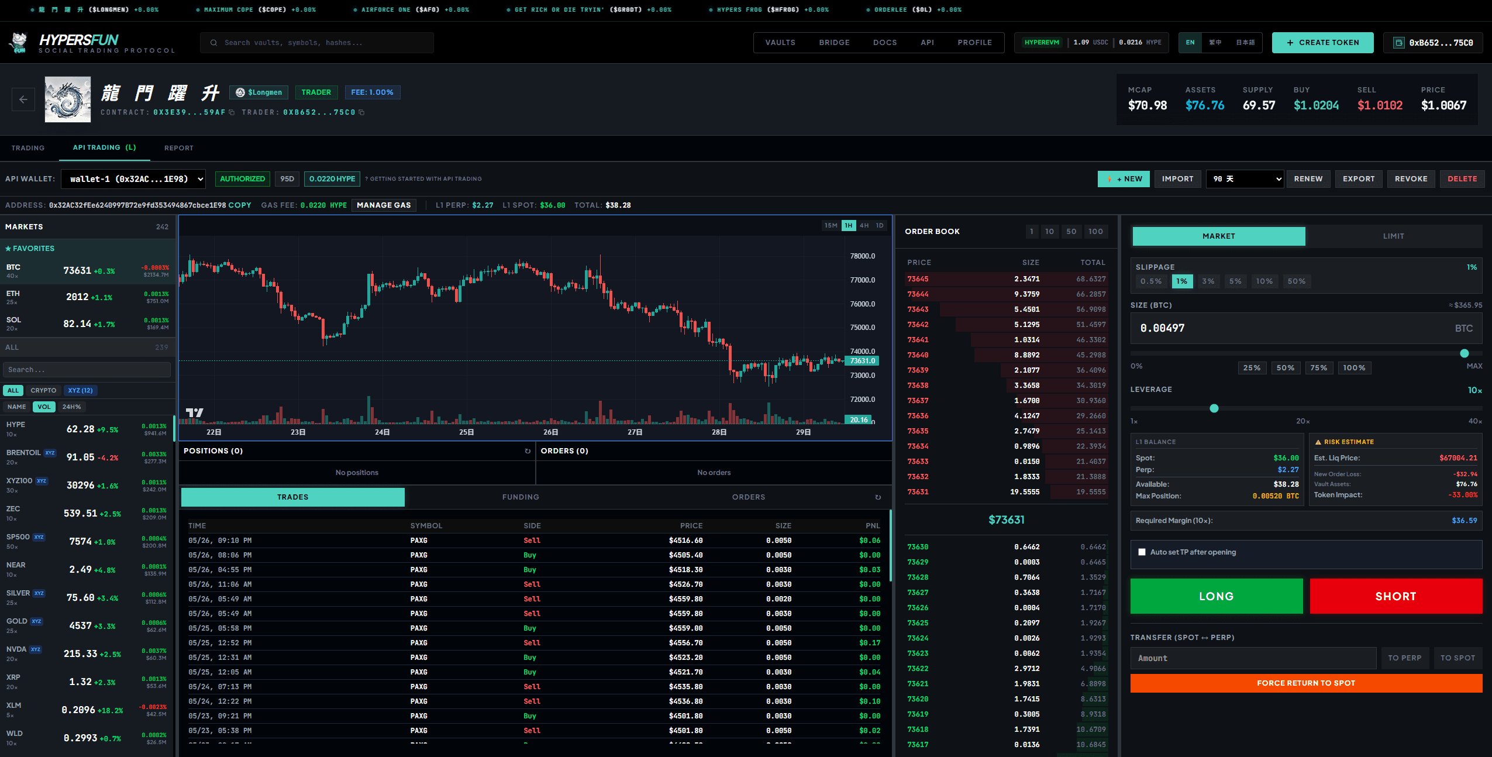Switch chart to 1D interval
Screen dimensions: 1492x757
click(x=880, y=226)
